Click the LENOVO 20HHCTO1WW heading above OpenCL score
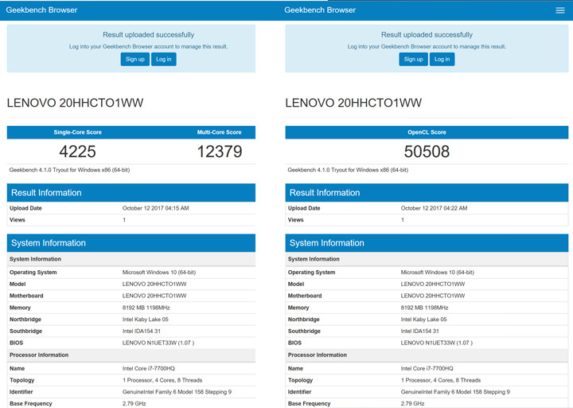573x408 pixels. [353, 103]
